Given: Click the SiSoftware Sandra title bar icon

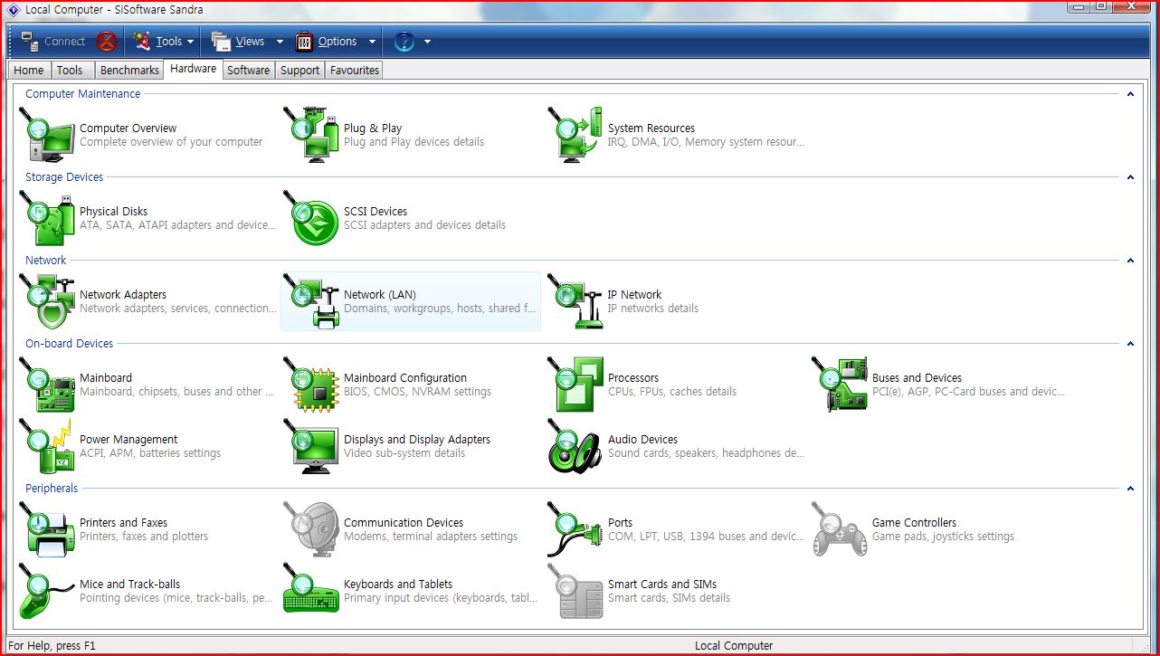Looking at the screenshot, I should pyautogui.click(x=14, y=8).
